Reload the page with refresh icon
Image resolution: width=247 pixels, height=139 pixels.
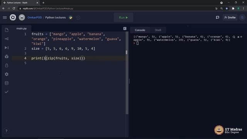pos(14,8)
